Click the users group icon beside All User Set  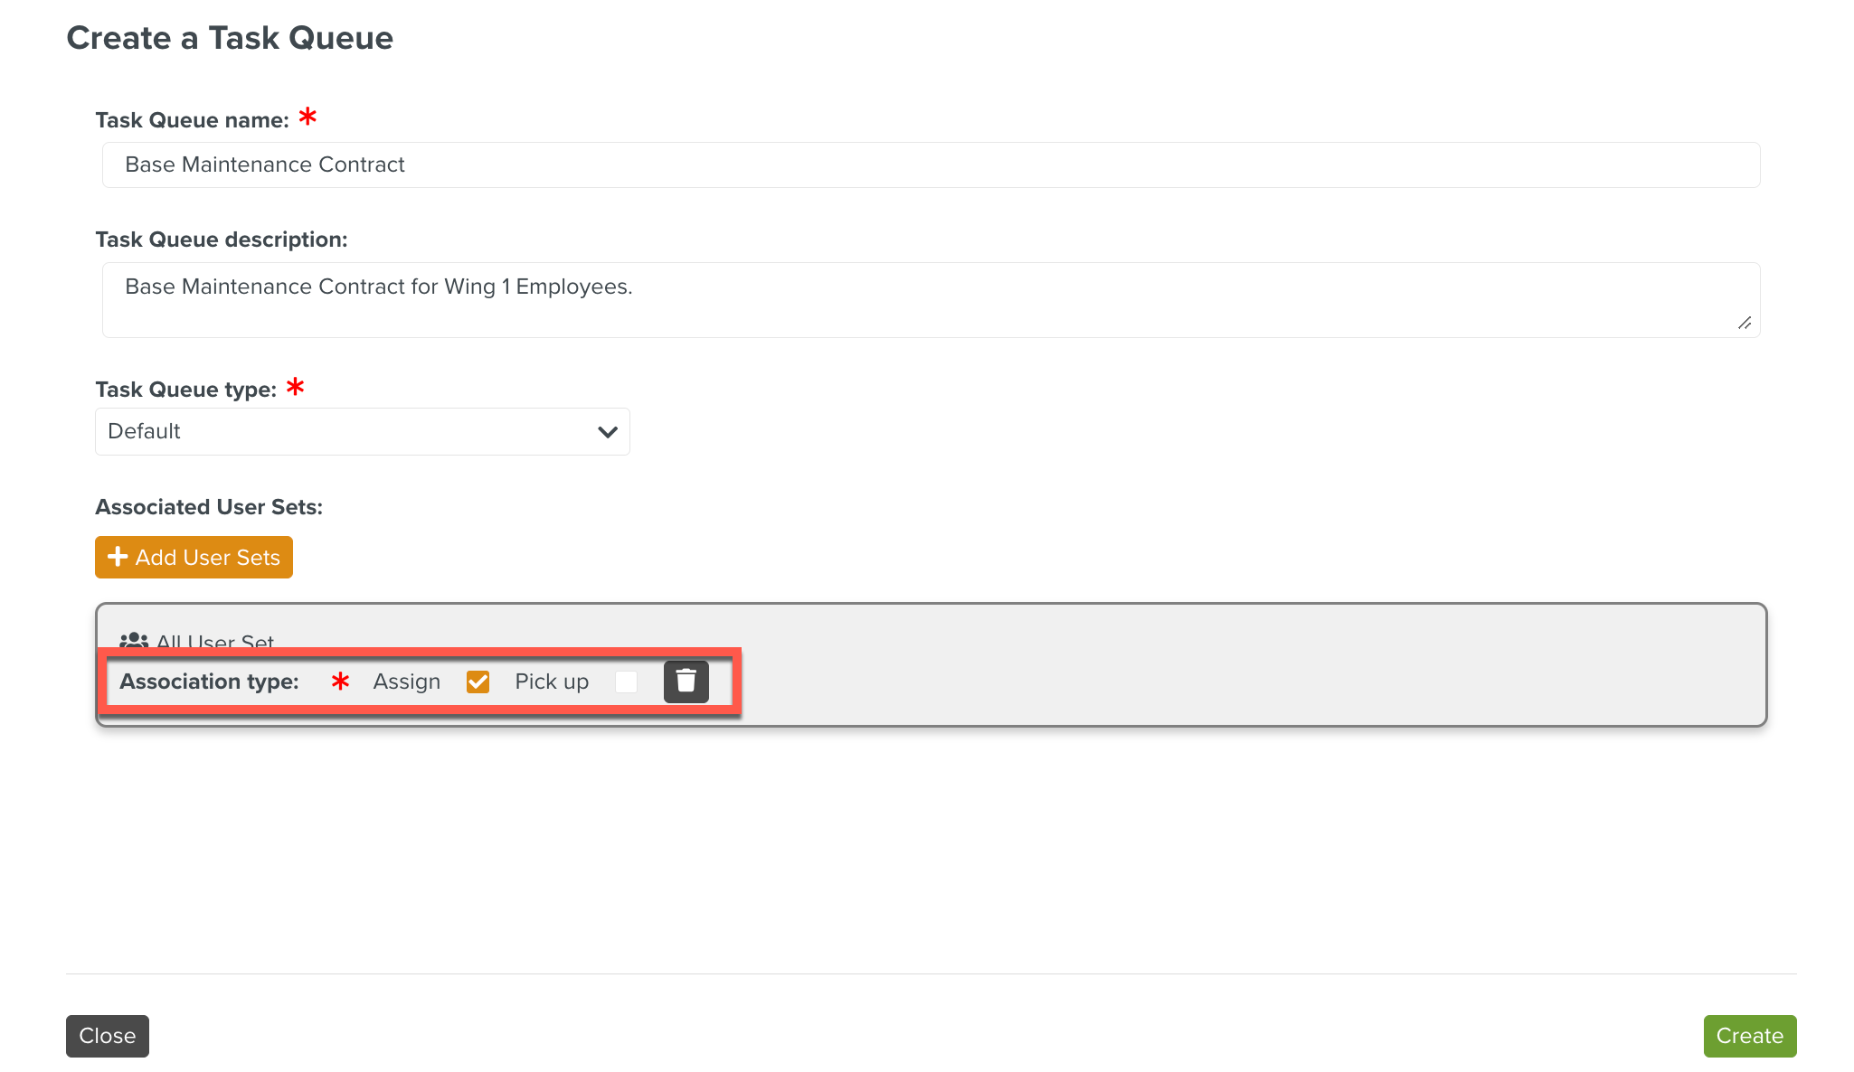134,641
